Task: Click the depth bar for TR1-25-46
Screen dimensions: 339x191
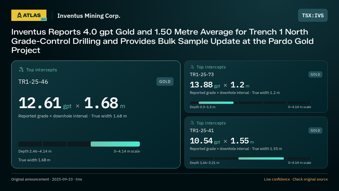Action: click(79, 144)
